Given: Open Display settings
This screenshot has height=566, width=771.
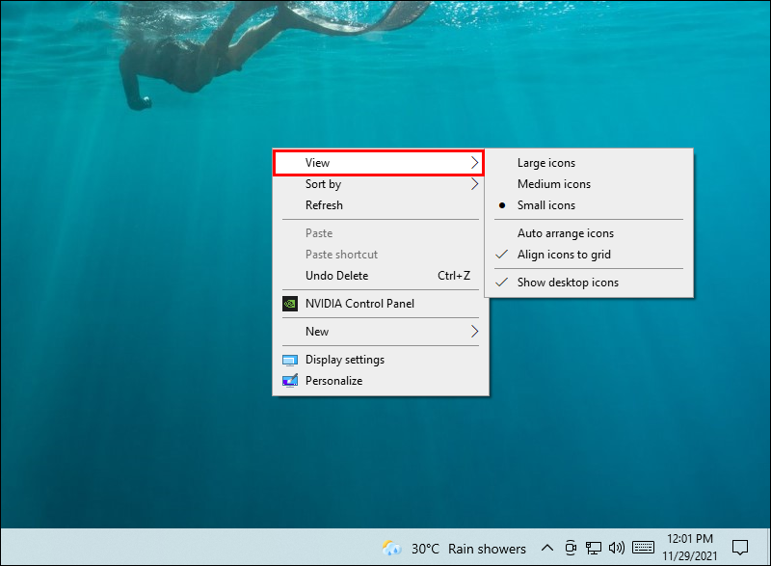Looking at the screenshot, I should pyautogui.click(x=381, y=360).
